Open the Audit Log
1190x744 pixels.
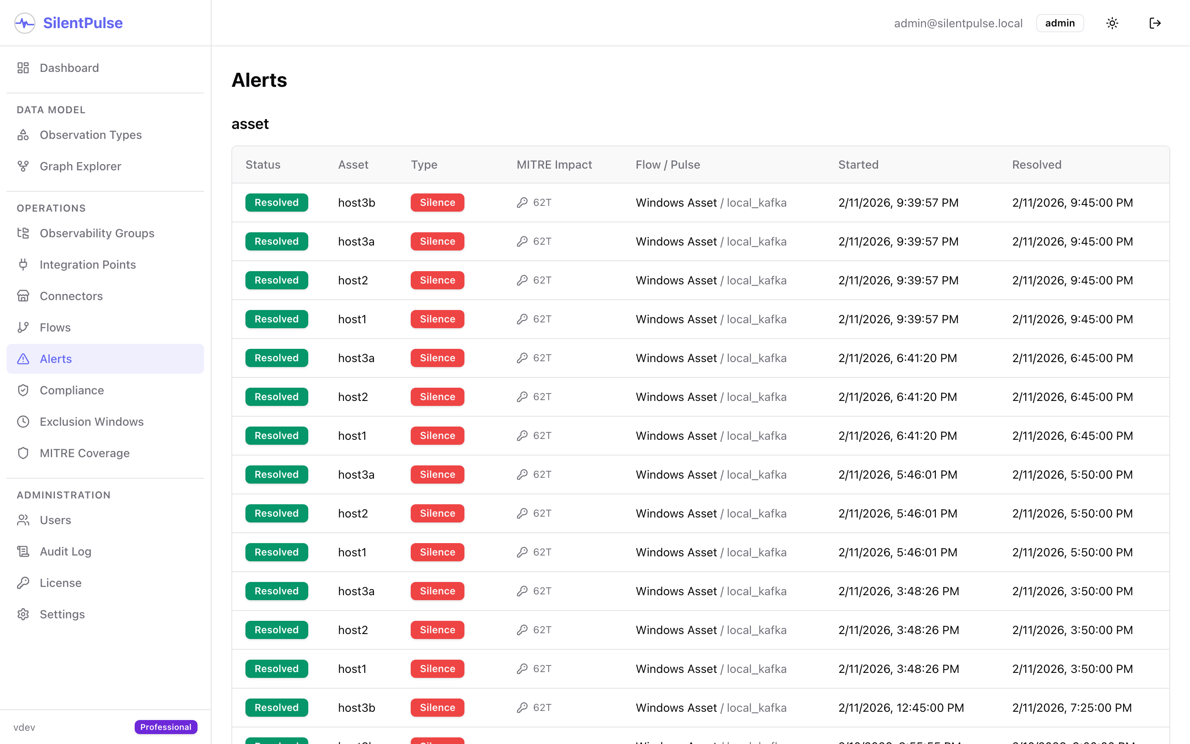(105, 552)
